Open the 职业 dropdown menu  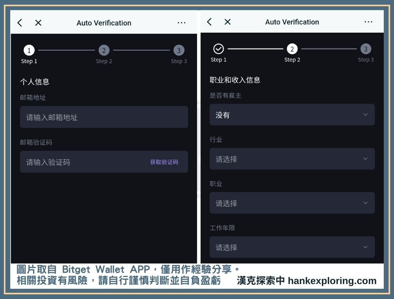tap(292, 203)
